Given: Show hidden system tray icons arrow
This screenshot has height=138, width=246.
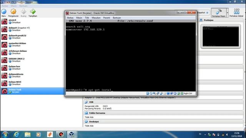Looking at the screenshot, I should coord(205,135).
